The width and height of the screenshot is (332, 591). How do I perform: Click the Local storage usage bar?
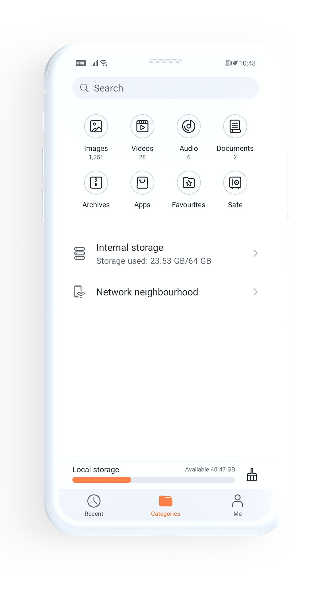click(x=154, y=480)
